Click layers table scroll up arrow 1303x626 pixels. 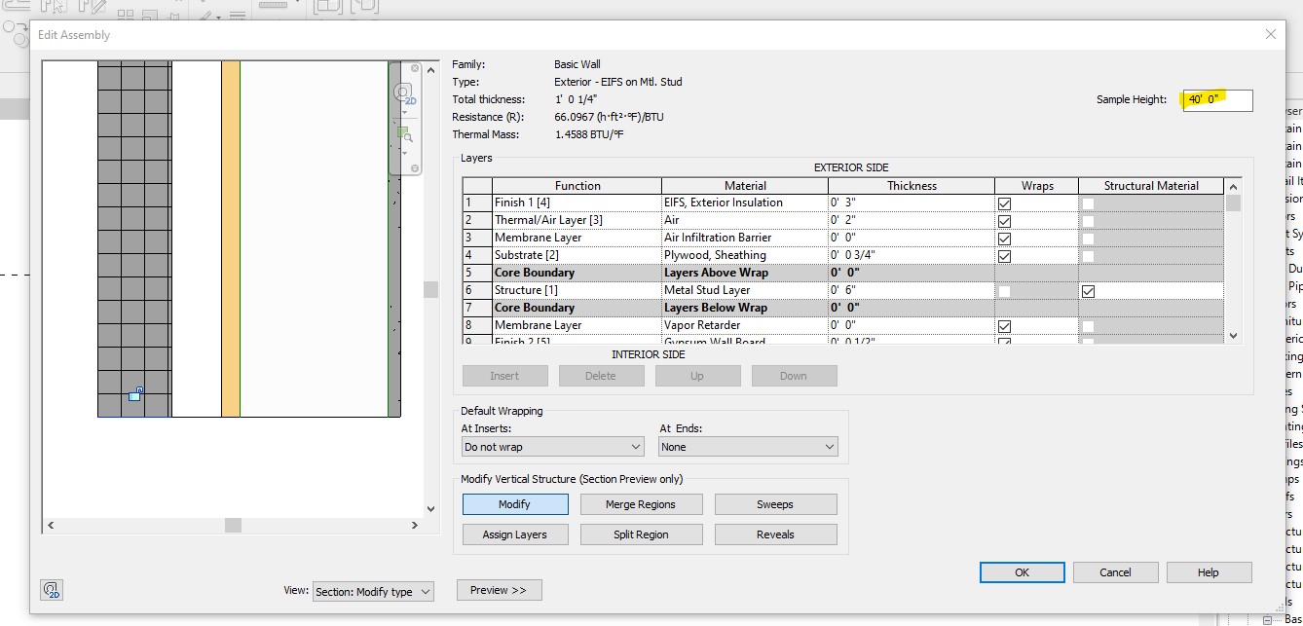click(x=1234, y=187)
